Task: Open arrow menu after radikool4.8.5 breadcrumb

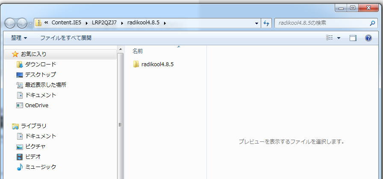Action: click(165, 23)
